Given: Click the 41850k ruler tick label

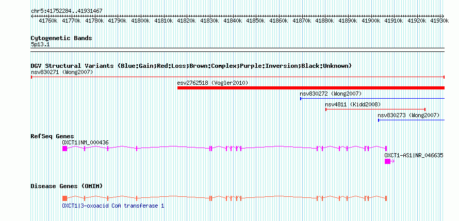Looking at the screenshot, I should (255, 21).
